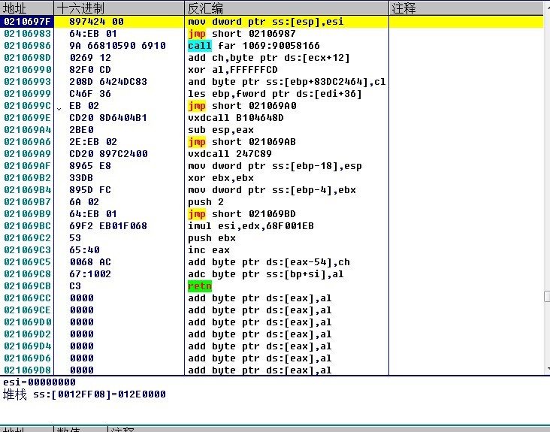550x432 pixels.
Task: Select address 02106983
Action: tap(27, 34)
